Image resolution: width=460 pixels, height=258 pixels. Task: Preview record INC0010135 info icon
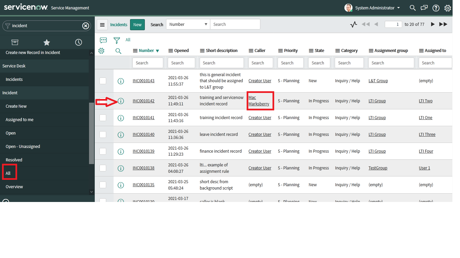[121, 185]
